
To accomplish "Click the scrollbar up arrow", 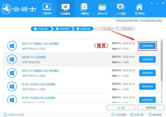I will point(161,40).
